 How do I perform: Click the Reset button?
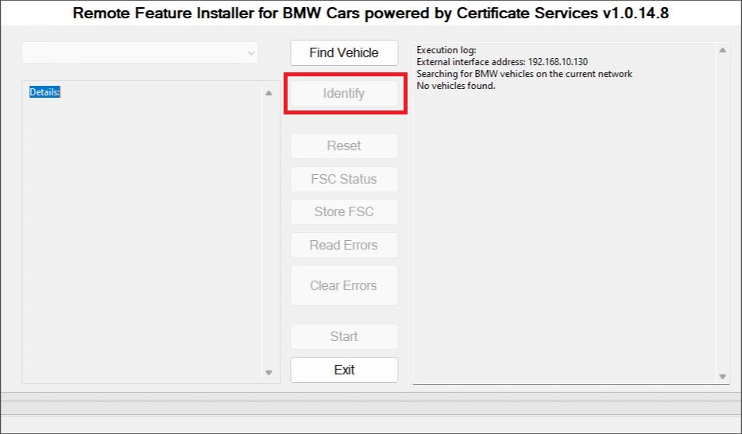344,145
